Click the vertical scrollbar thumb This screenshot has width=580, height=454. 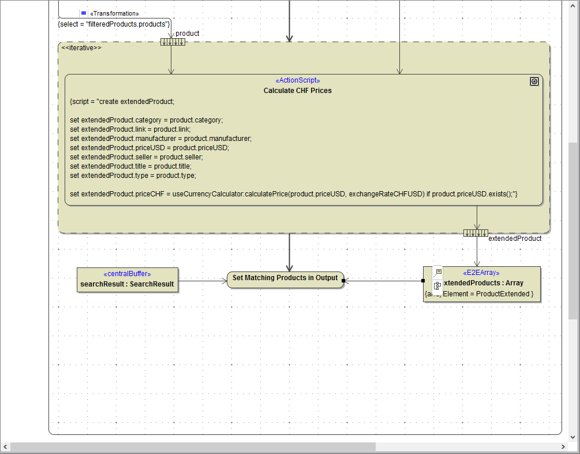572,231
